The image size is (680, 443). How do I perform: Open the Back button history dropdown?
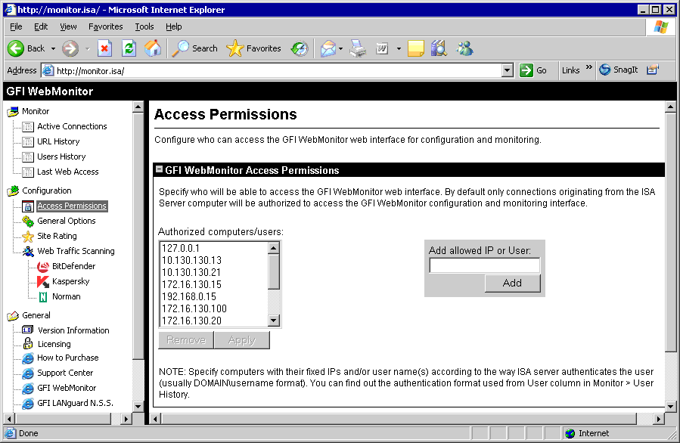(x=53, y=48)
